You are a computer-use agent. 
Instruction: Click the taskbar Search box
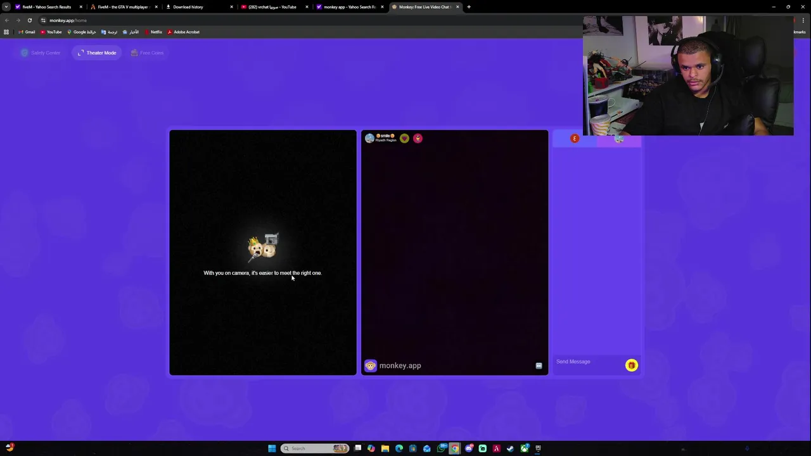coord(315,448)
